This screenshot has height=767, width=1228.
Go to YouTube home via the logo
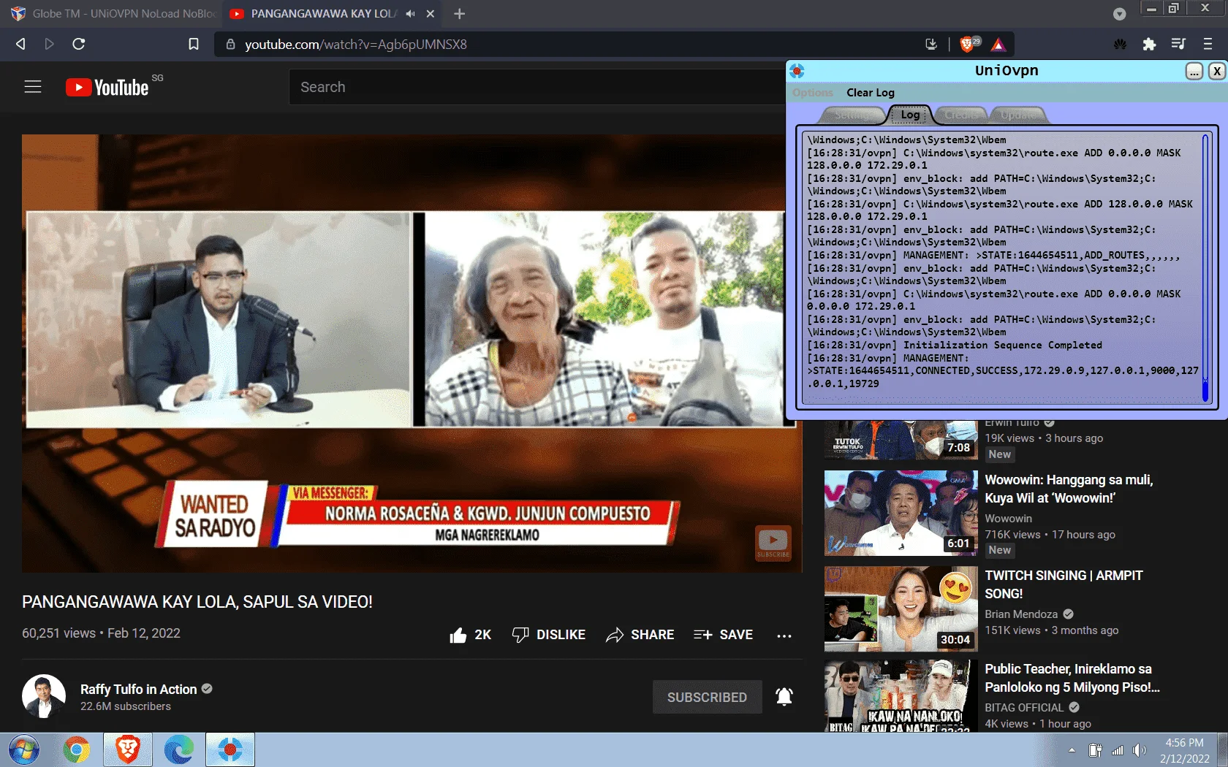point(107,87)
